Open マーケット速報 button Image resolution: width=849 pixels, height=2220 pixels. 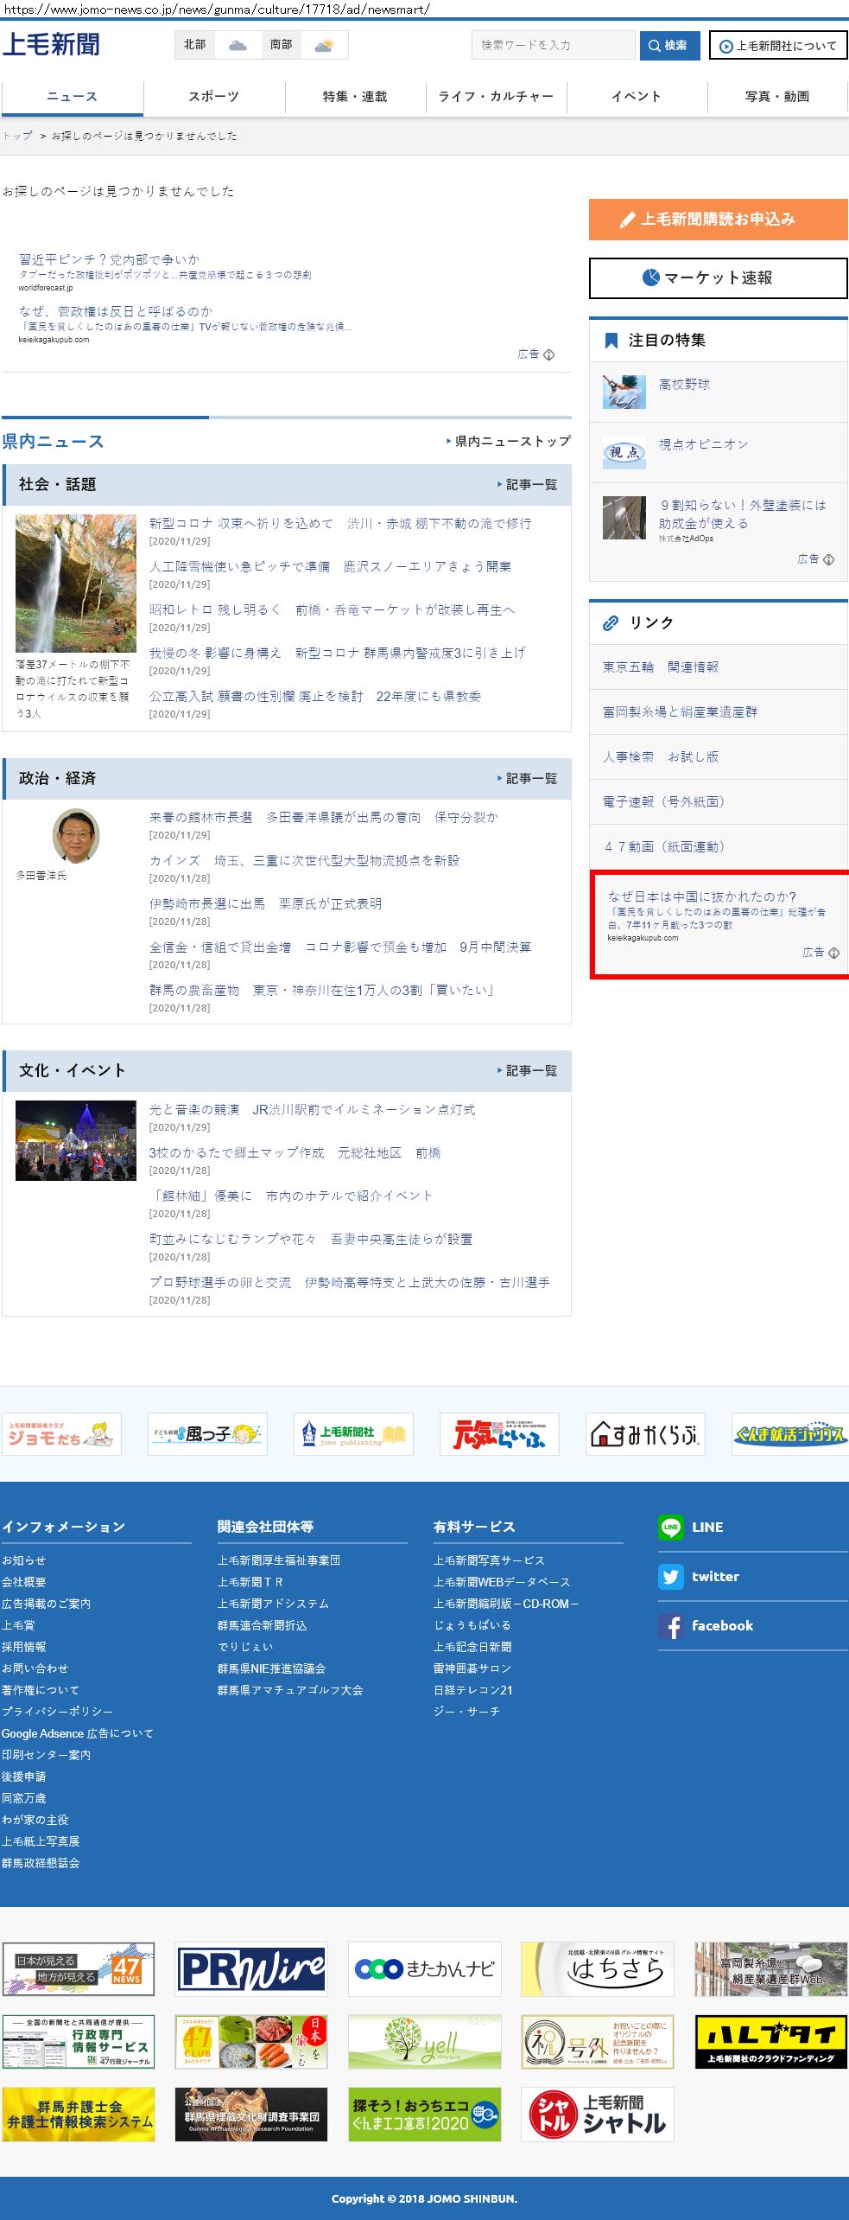click(x=718, y=277)
